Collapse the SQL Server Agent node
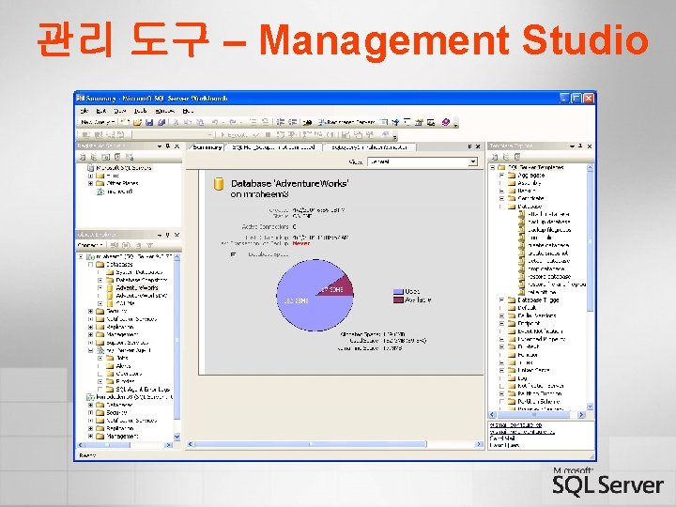The height and width of the screenshot is (507, 676). click(90, 350)
